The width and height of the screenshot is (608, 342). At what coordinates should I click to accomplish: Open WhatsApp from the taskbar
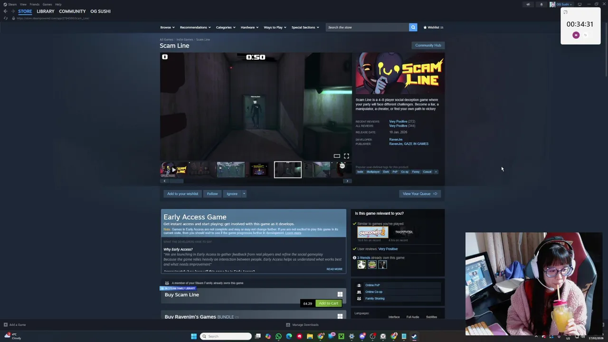coord(278,336)
